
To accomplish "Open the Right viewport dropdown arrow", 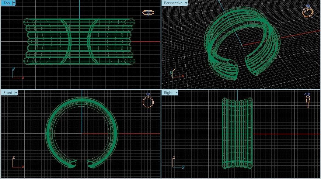I will [176, 93].
